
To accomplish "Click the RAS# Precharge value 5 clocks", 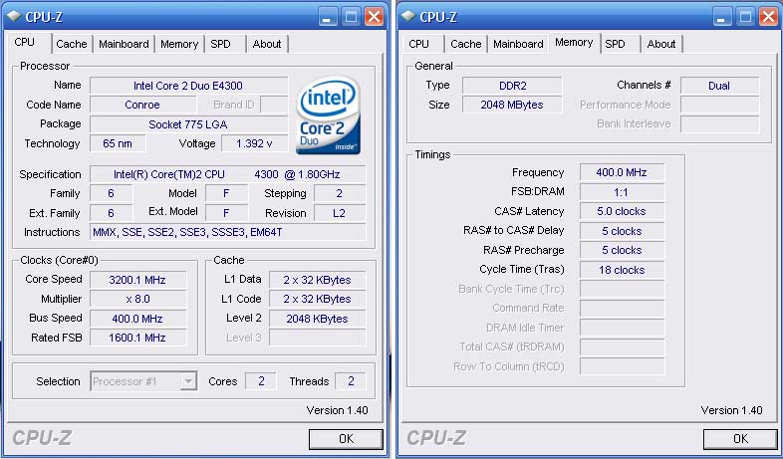I will coord(622,251).
